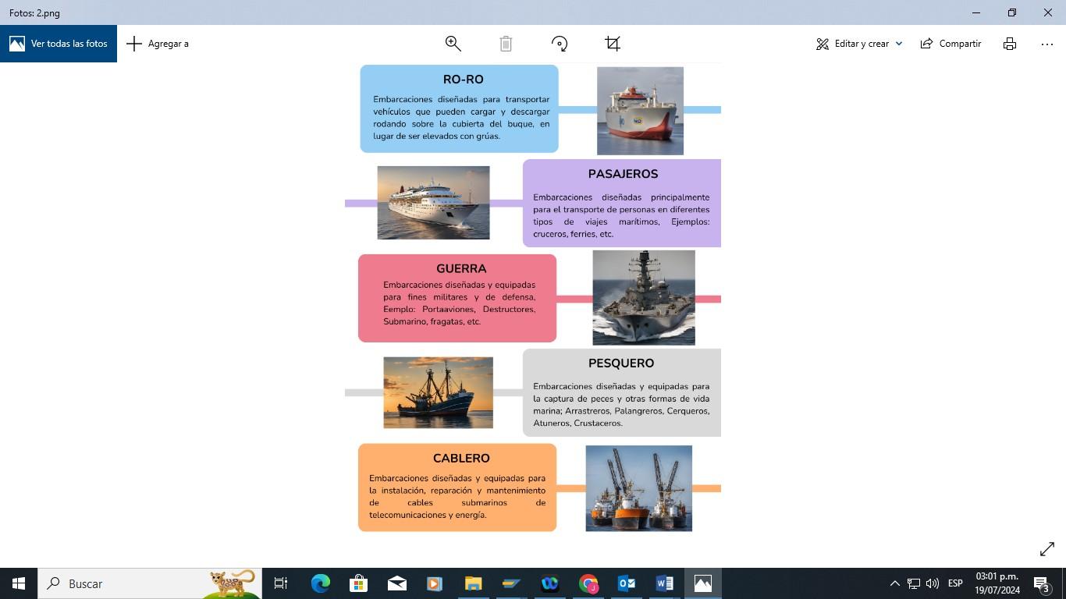The width and height of the screenshot is (1066, 599).
Task: Open File Explorer from the taskbar
Action: click(x=473, y=583)
